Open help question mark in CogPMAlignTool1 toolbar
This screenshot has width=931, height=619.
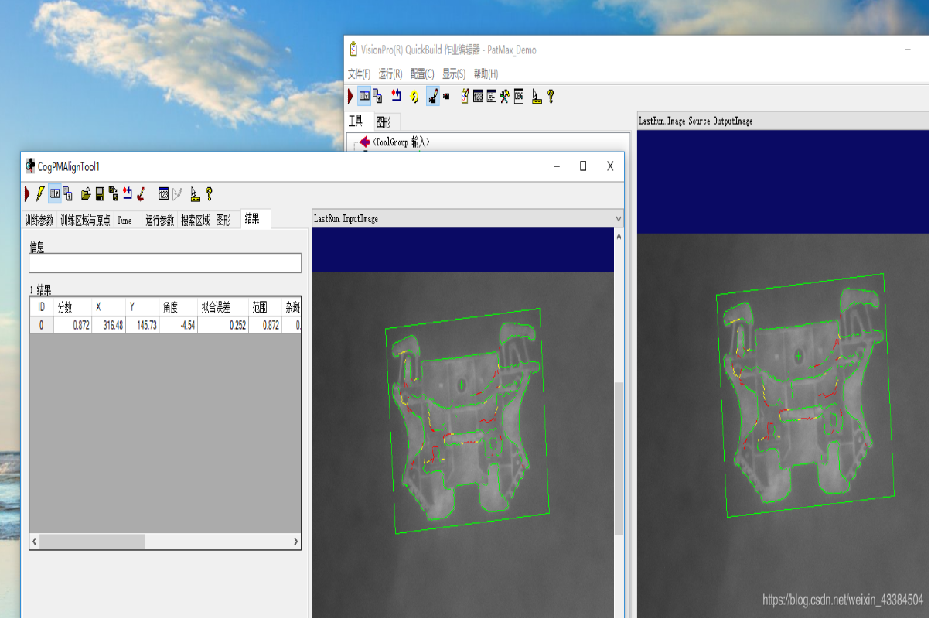coord(210,193)
